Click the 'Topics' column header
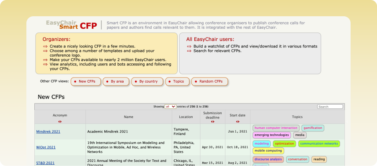The height and width of the screenshot is (166, 377). [297, 117]
